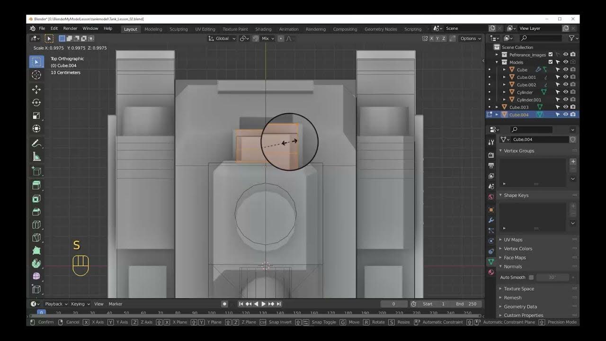This screenshot has width=606, height=341.
Task: Open the Global orientation dropdown
Action: [222, 38]
